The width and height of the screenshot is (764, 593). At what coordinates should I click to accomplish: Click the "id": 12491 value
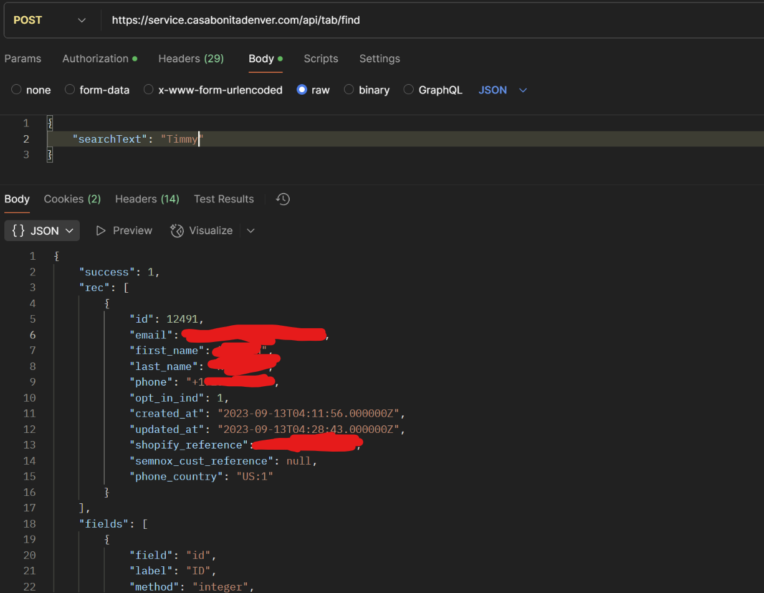tap(182, 319)
